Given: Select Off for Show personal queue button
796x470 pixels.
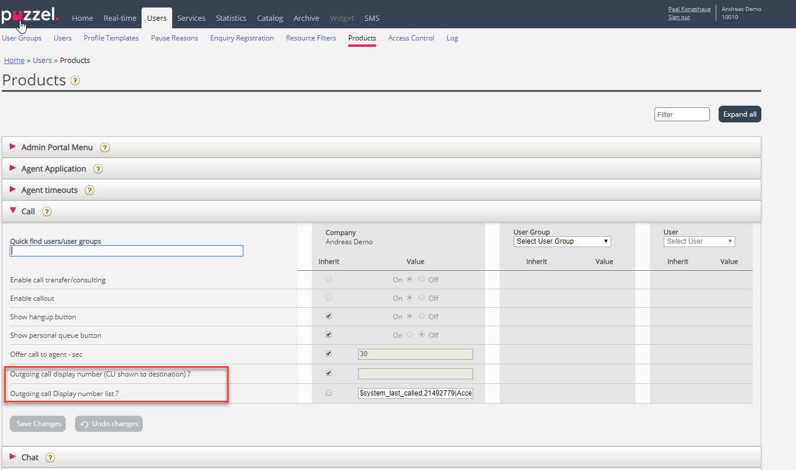Looking at the screenshot, I should 422,335.
